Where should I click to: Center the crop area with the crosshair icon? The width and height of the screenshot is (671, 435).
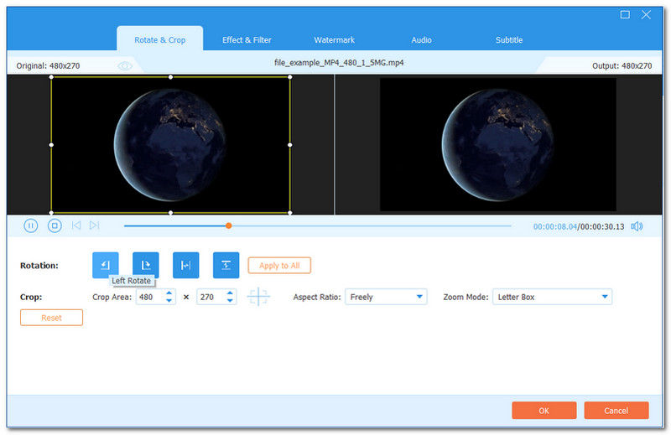[258, 297]
